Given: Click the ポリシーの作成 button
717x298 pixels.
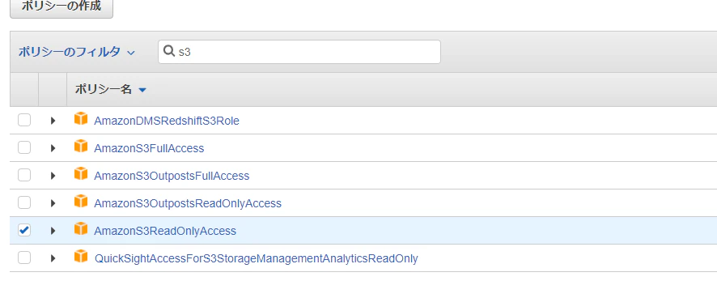Looking at the screenshot, I should pos(62,8).
